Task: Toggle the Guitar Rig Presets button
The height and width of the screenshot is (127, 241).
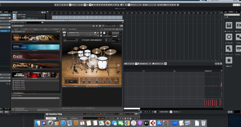Action: [x=51, y=118]
